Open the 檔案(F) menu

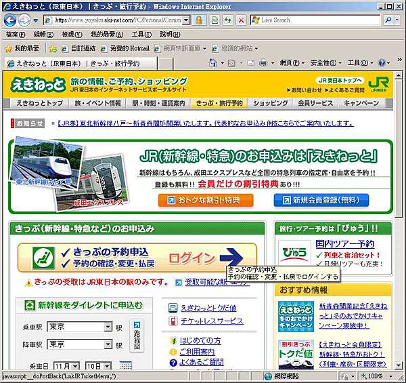[x=16, y=34]
